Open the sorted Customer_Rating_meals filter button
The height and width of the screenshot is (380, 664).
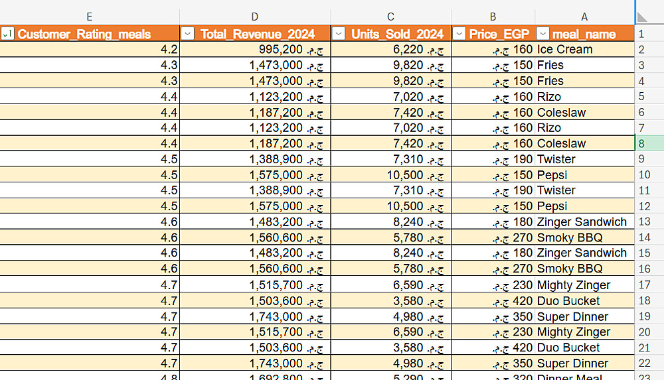click(7, 33)
